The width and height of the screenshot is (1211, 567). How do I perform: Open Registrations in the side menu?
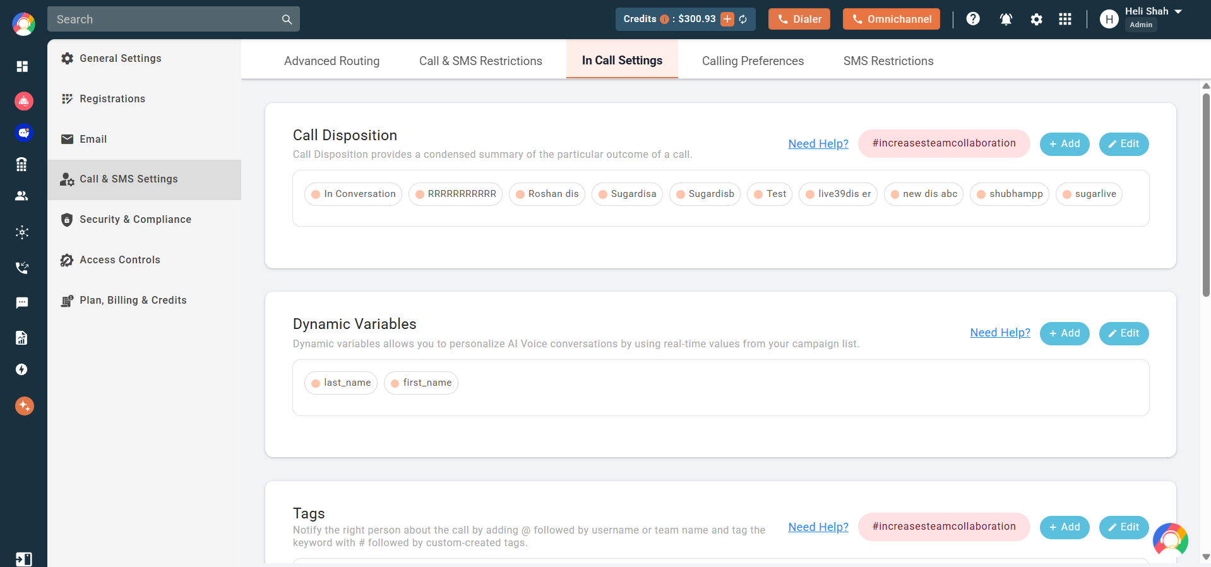[x=144, y=98]
